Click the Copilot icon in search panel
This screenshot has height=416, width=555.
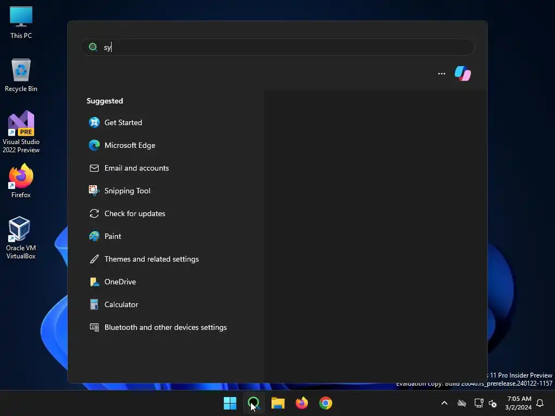463,74
